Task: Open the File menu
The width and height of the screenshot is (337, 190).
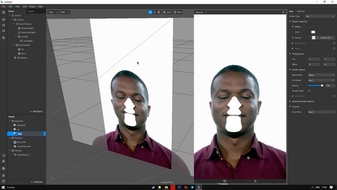Action: pos(4,7)
